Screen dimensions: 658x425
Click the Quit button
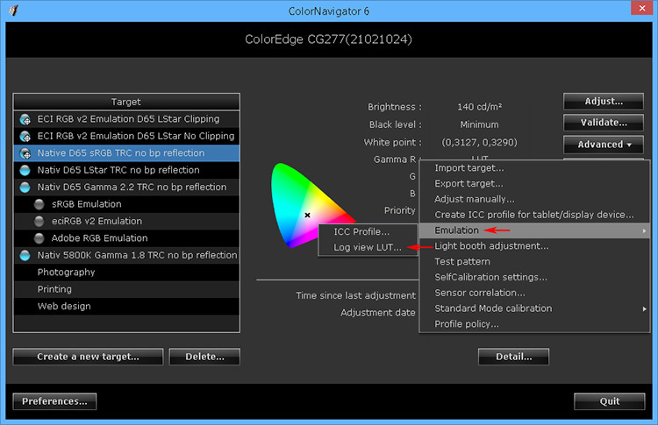[610, 401]
